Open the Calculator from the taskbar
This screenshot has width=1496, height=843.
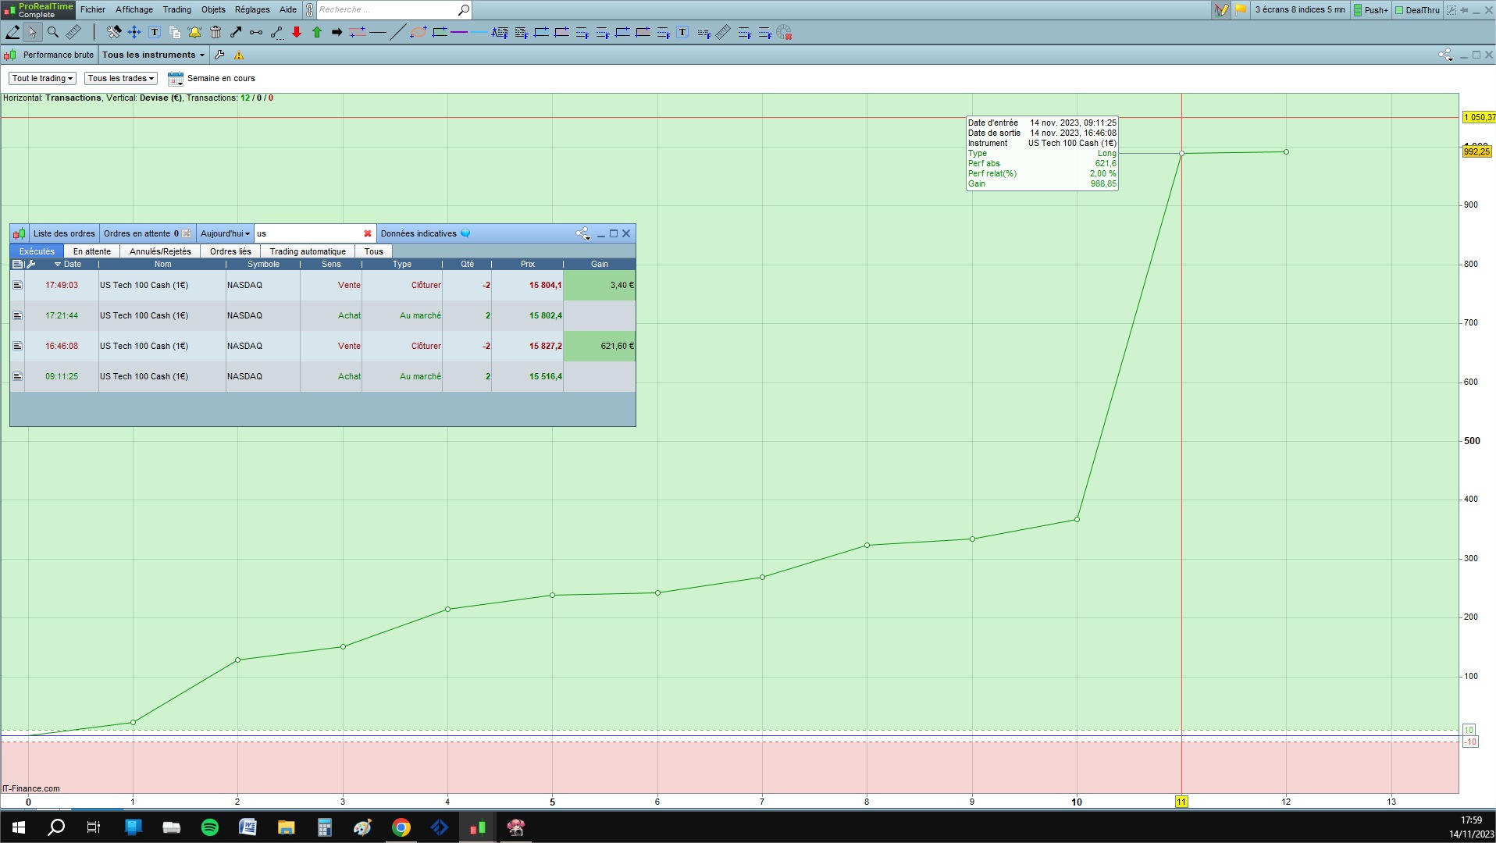[325, 827]
